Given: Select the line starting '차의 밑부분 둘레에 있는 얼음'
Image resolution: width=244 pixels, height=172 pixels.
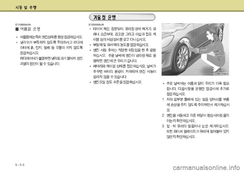Looking at the screenshot, I should (x=198, y=99).
